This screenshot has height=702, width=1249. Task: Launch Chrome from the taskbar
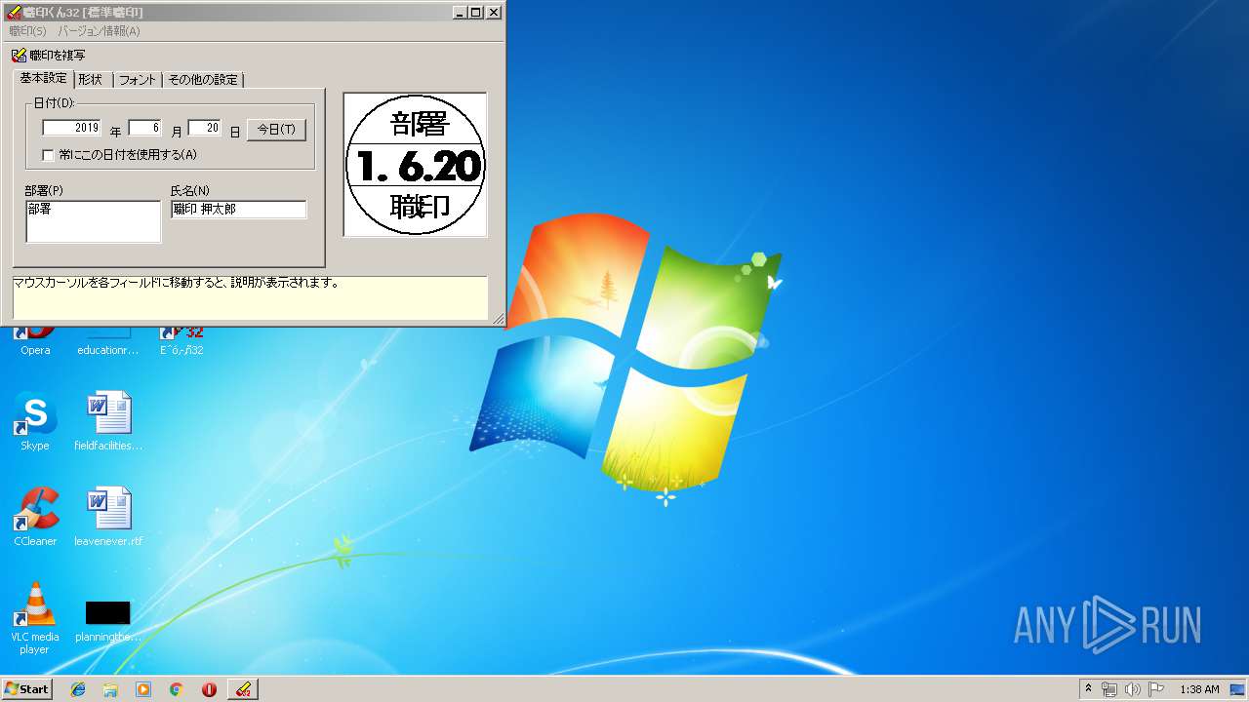point(176,689)
